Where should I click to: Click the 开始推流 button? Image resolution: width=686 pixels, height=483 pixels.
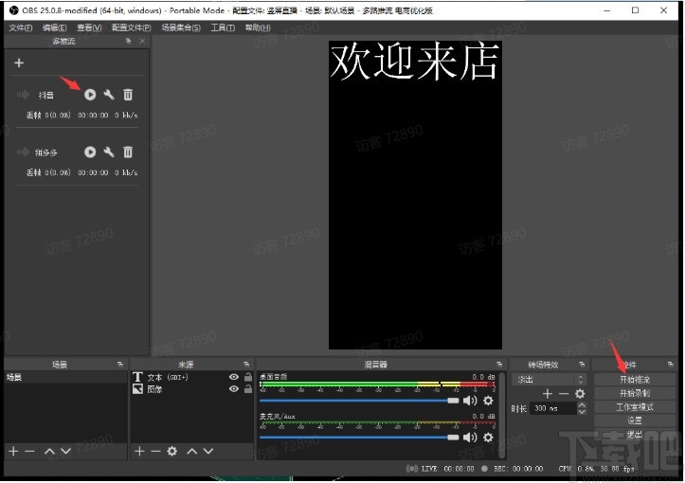coord(635,380)
